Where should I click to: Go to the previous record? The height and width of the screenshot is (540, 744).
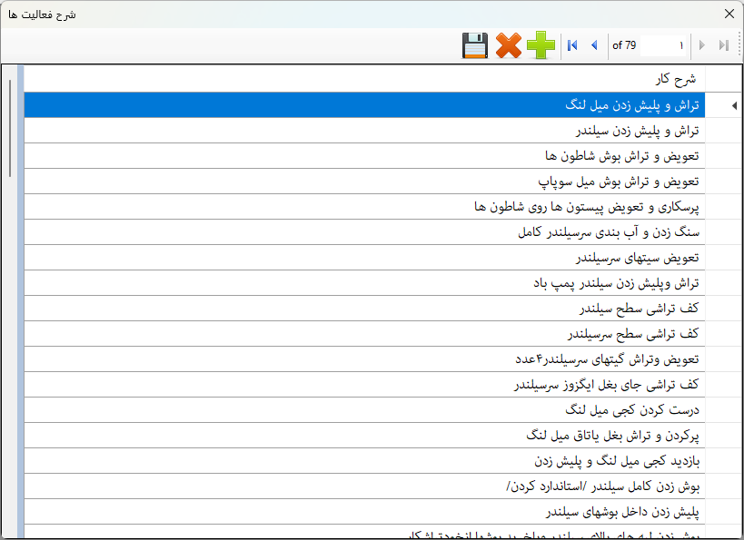(x=594, y=45)
